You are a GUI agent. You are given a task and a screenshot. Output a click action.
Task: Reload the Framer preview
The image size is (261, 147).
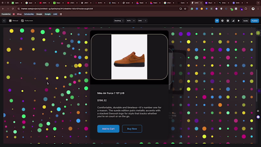13,21
